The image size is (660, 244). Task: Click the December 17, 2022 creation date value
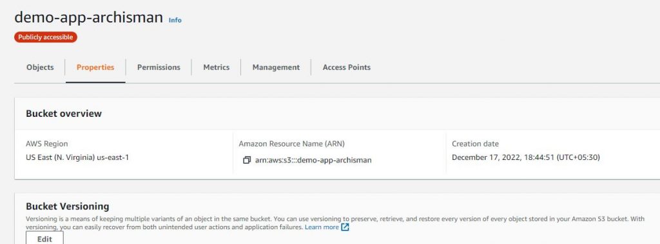click(526, 157)
